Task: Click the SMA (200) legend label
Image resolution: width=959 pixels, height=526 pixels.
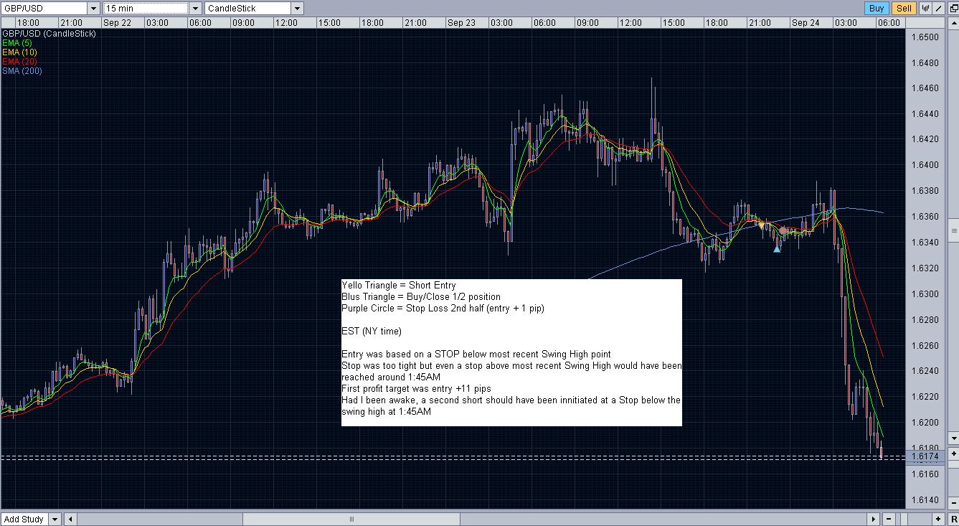Action: tap(22, 70)
